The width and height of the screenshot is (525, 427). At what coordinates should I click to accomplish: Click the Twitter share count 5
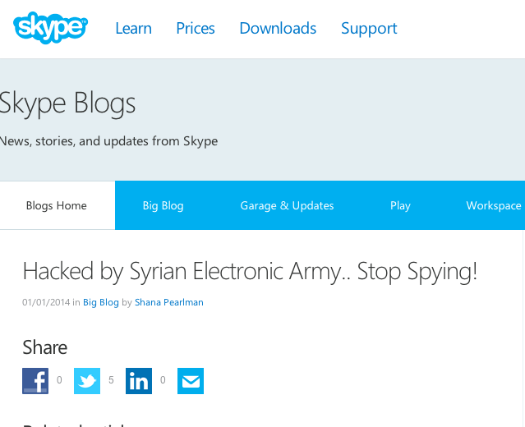(111, 380)
